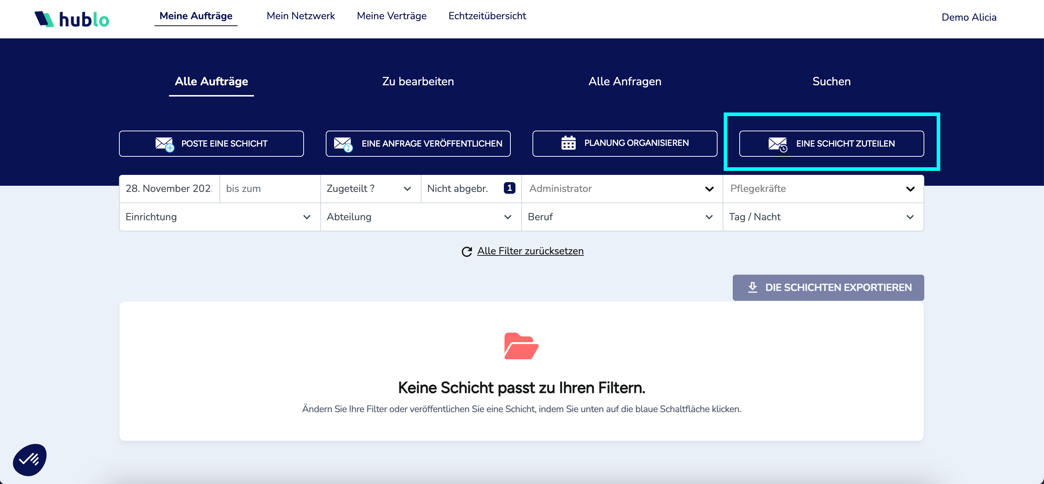This screenshot has width=1044, height=484.
Task: Click the envelope icon on Poste eine Schicht
Action: [x=165, y=144]
